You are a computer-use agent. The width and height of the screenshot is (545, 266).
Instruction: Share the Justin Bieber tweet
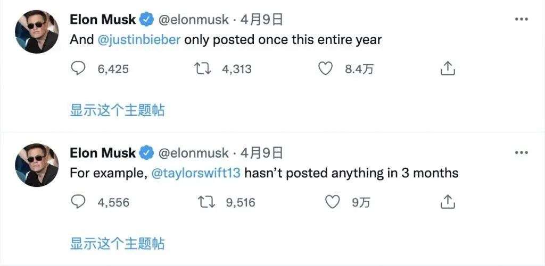(448, 68)
